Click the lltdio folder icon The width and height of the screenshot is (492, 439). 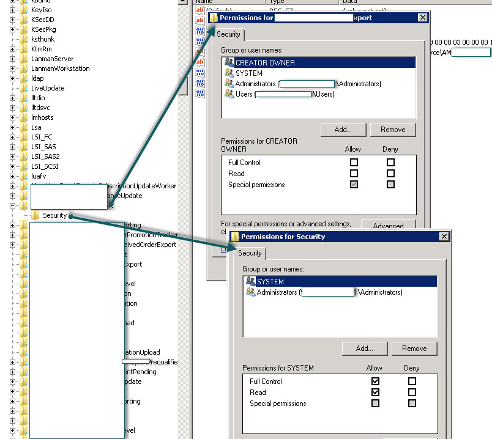[x=23, y=98]
